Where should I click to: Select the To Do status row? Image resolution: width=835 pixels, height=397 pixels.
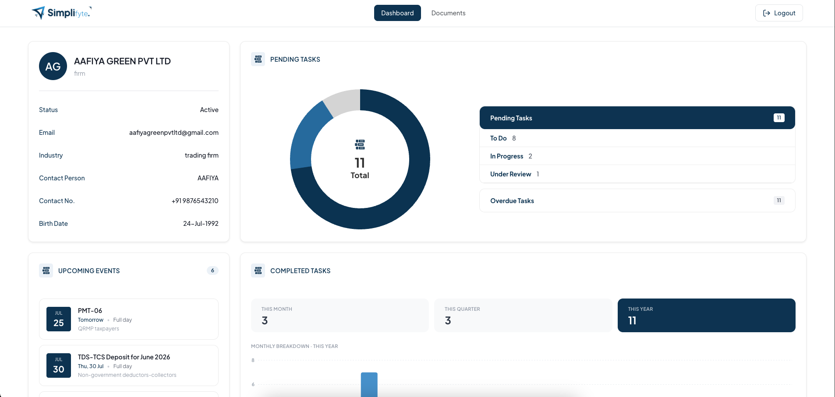(637, 138)
